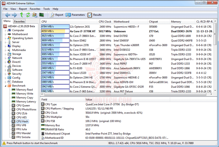
Task: Sort by the CPU Clock column header
Action: pos(105,22)
